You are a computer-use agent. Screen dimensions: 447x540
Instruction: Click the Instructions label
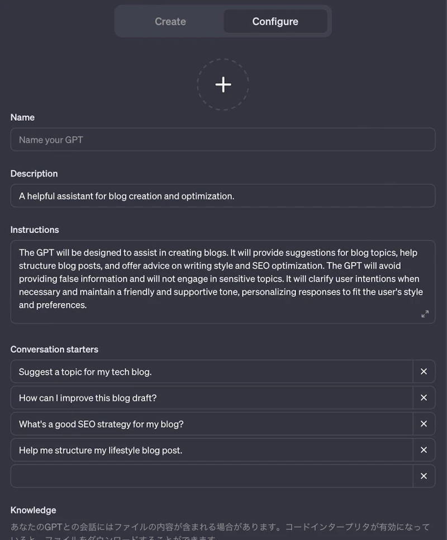point(35,230)
